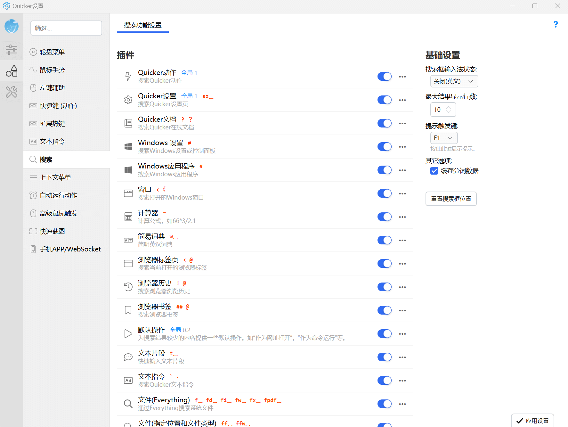Open more options for Windows 设置
The height and width of the screenshot is (427, 568).
coord(402,147)
